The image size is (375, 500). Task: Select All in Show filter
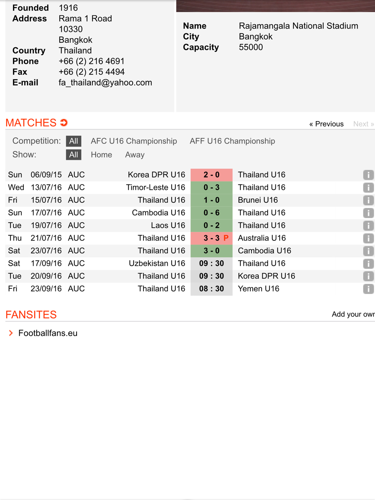pyautogui.click(x=73, y=155)
